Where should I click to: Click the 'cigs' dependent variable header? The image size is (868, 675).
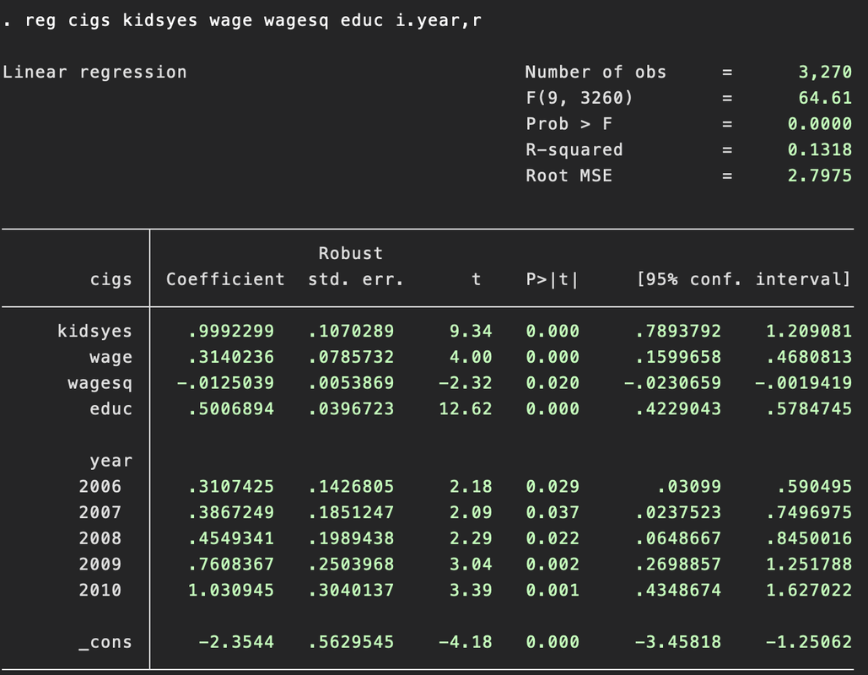point(111,279)
